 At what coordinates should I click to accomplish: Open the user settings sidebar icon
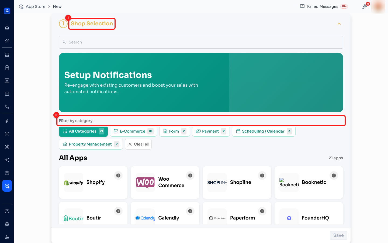(x=7, y=237)
